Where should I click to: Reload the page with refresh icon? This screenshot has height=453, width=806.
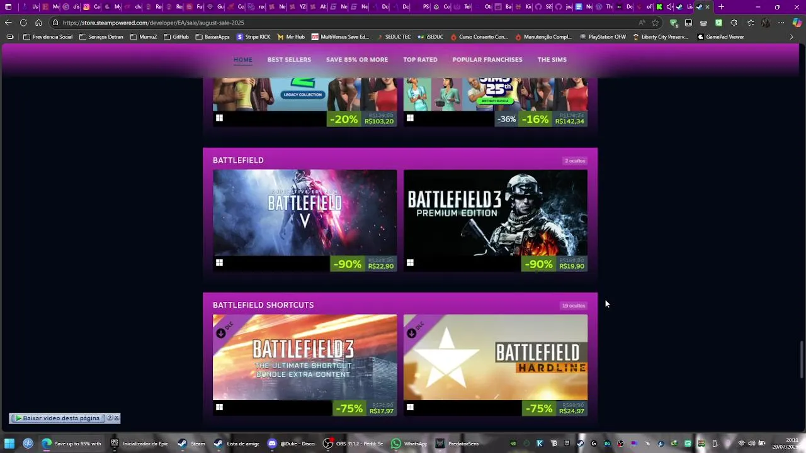(x=23, y=23)
